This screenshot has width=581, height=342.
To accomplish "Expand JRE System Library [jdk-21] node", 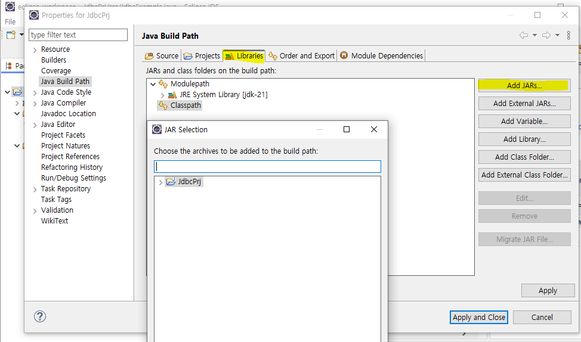I will click(x=162, y=95).
